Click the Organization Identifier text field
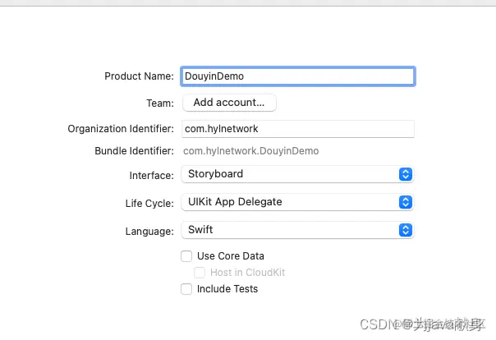This screenshot has width=496, height=340. pos(297,129)
